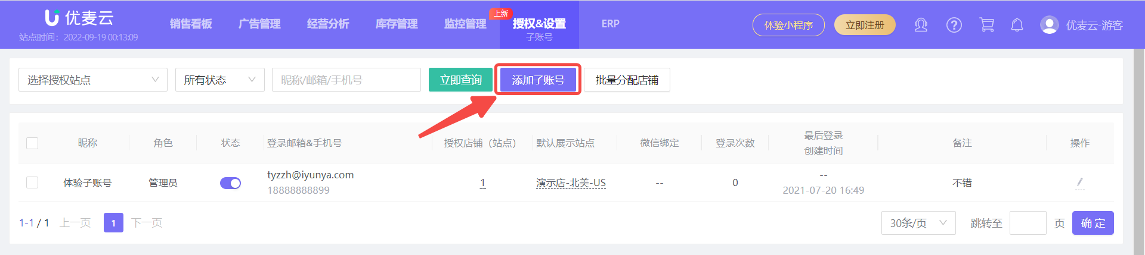
Task: Click 立即查询 button
Action: pyautogui.click(x=460, y=80)
